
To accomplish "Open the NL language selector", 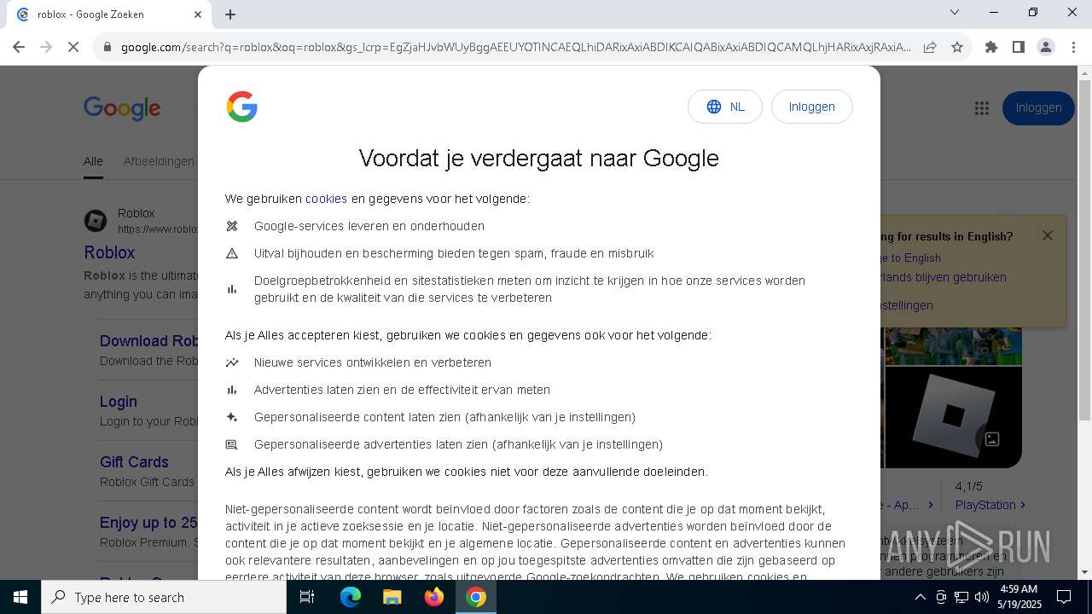I will pyautogui.click(x=725, y=107).
